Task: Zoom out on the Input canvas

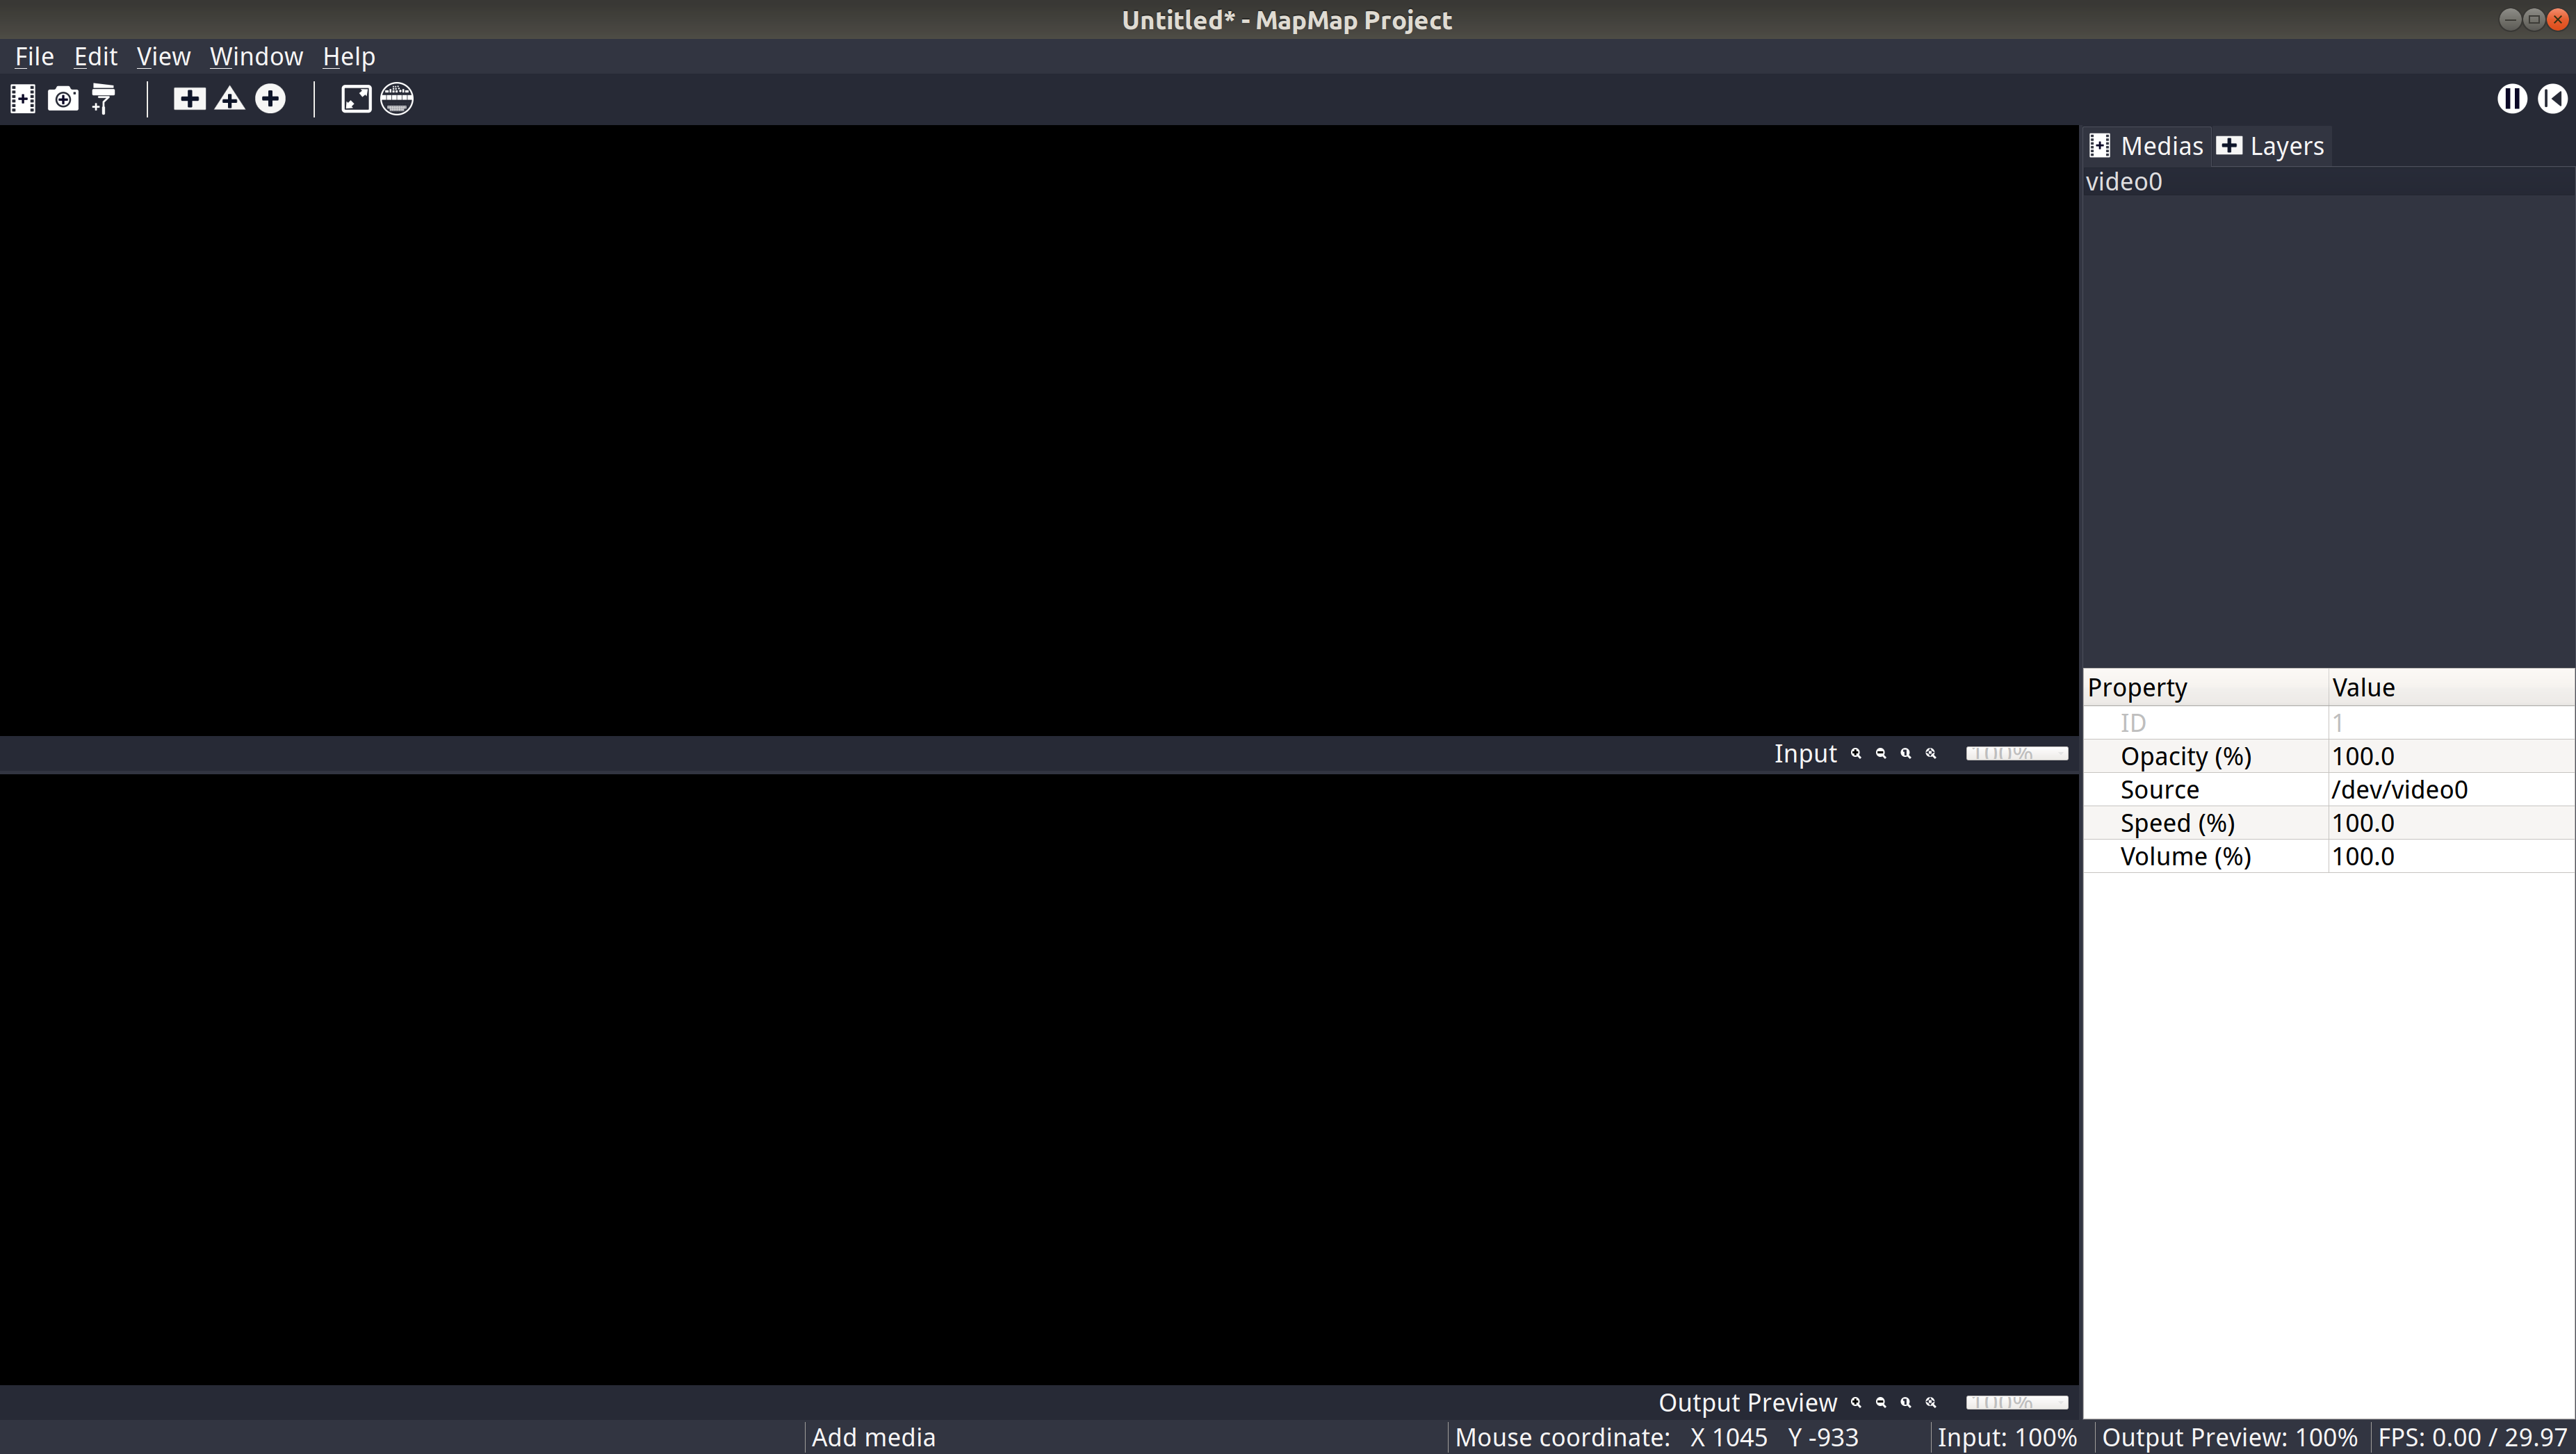Action: [1881, 754]
